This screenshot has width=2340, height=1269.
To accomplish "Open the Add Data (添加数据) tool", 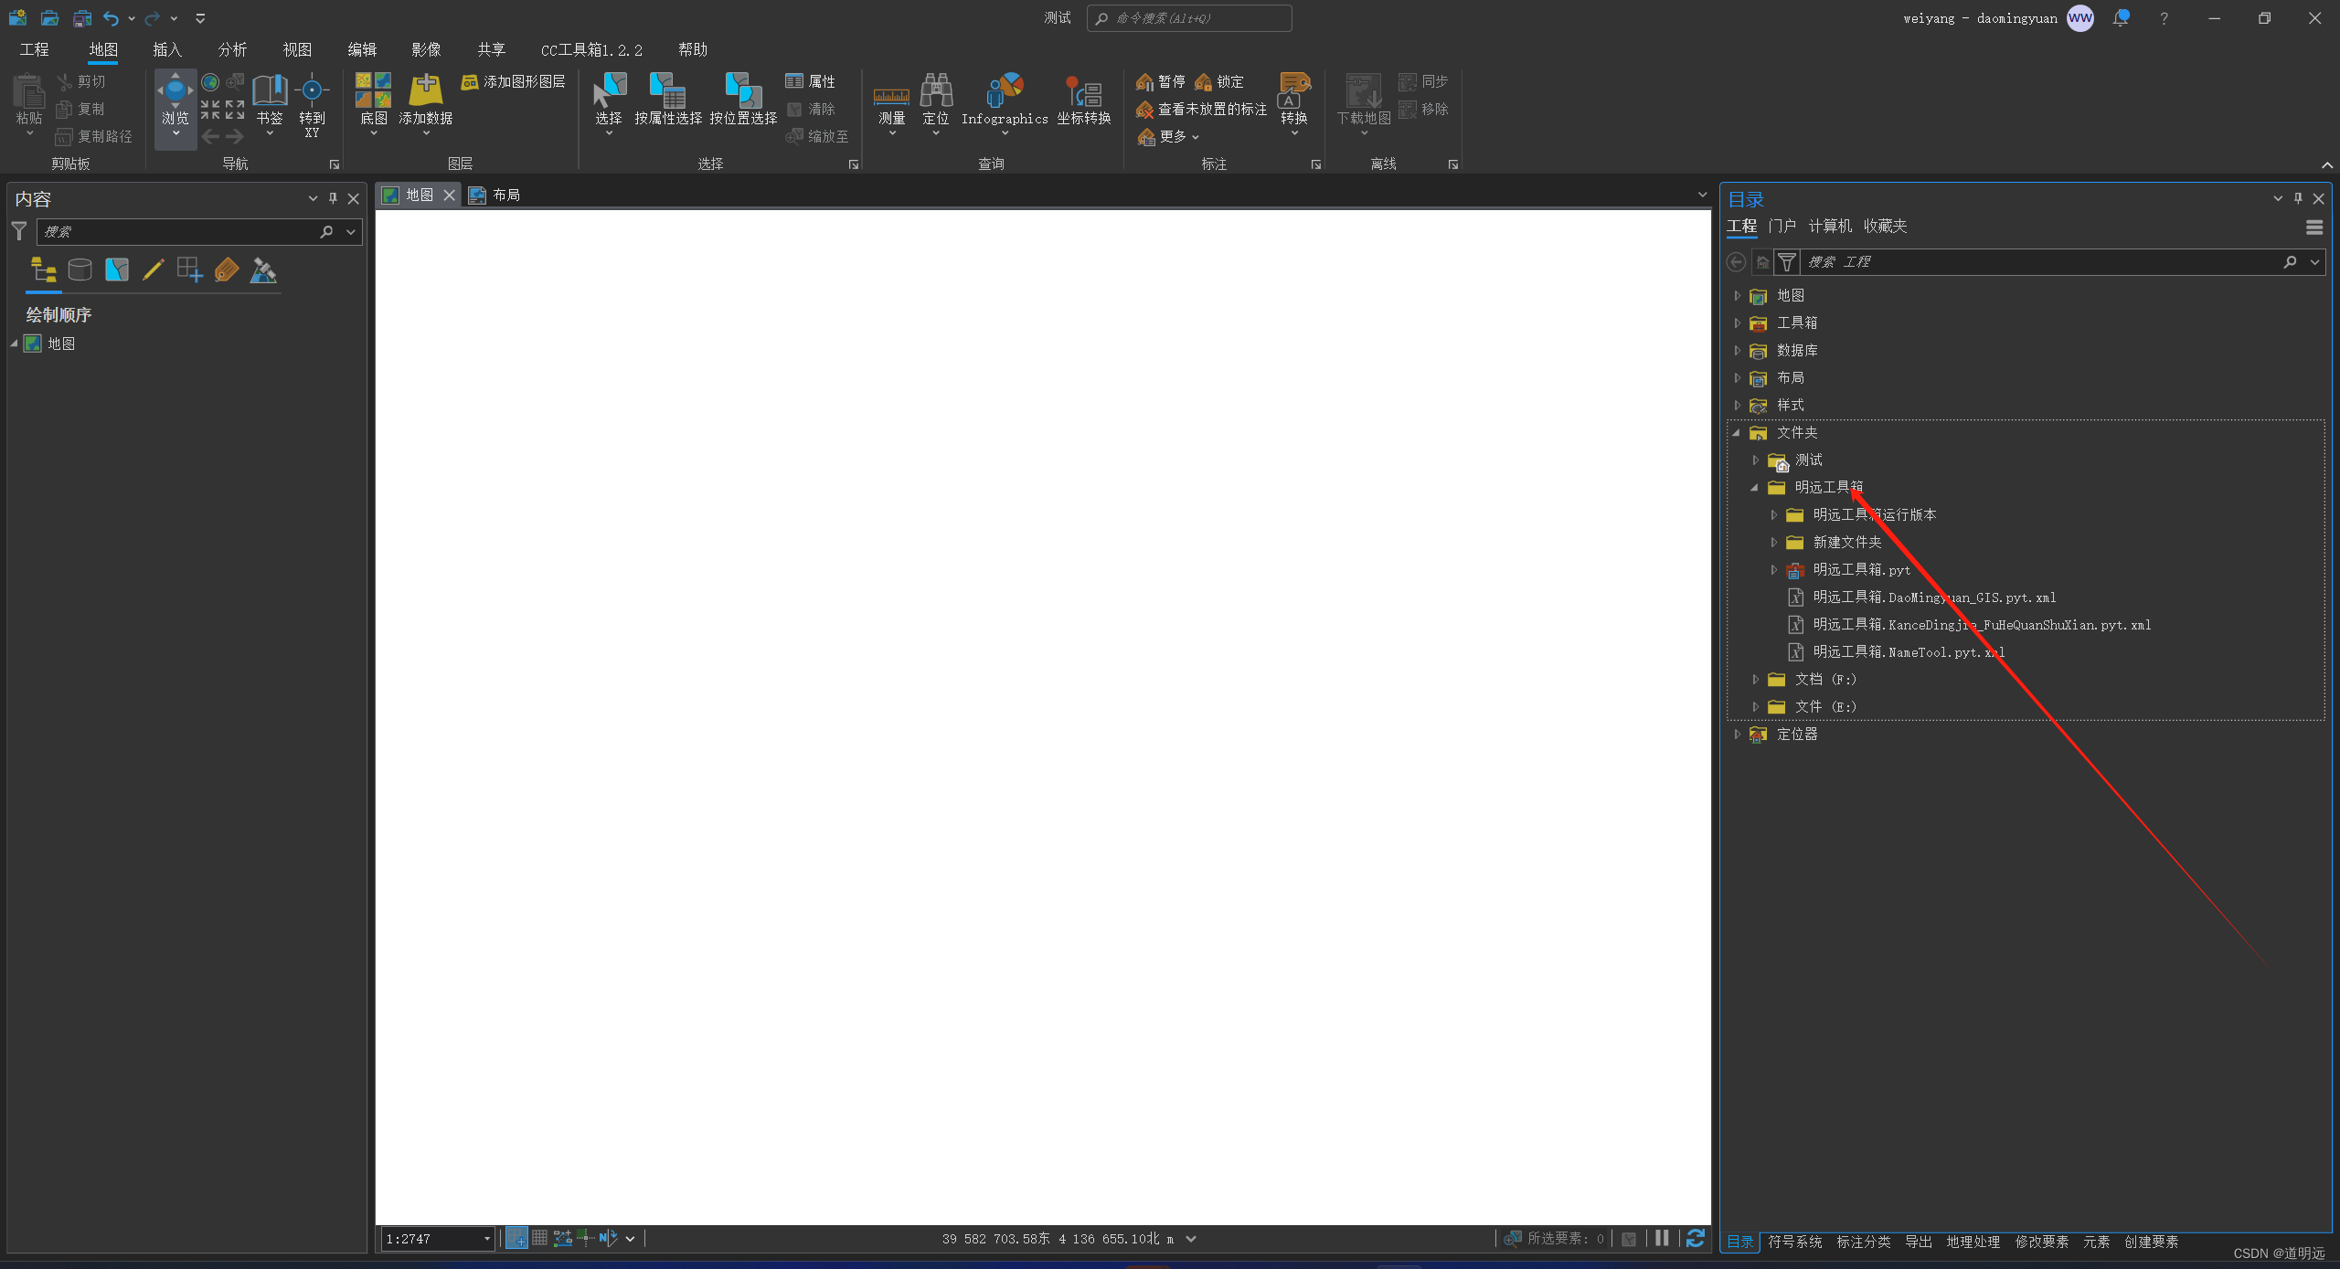I will point(425,91).
